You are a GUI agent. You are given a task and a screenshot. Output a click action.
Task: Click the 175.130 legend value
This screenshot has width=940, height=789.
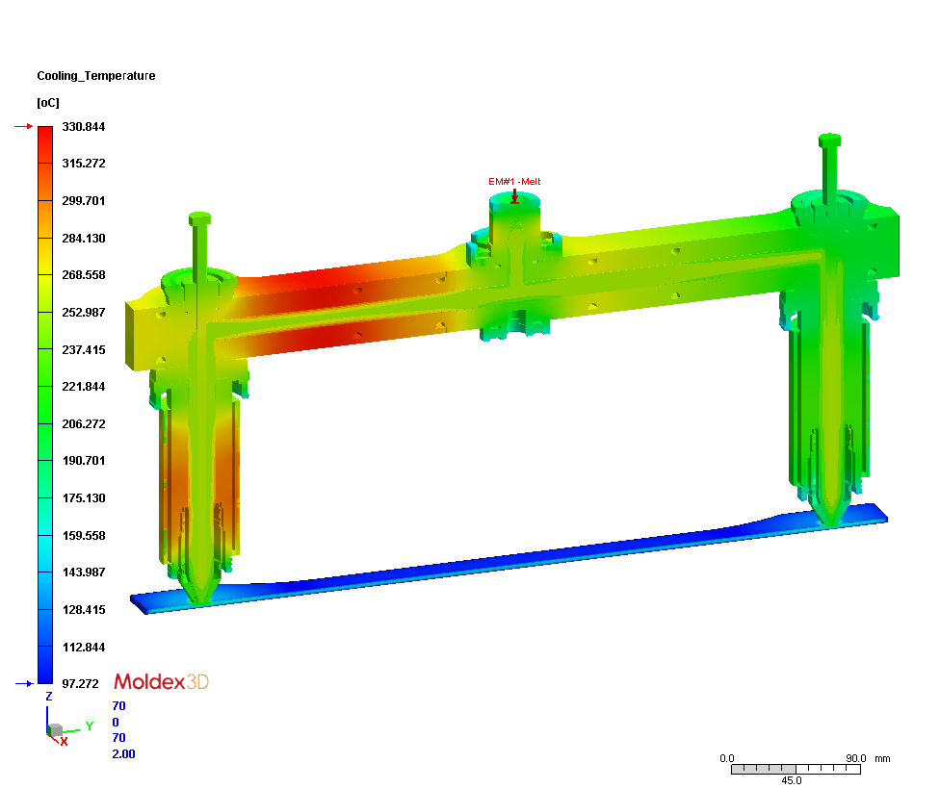coord(84,498)
